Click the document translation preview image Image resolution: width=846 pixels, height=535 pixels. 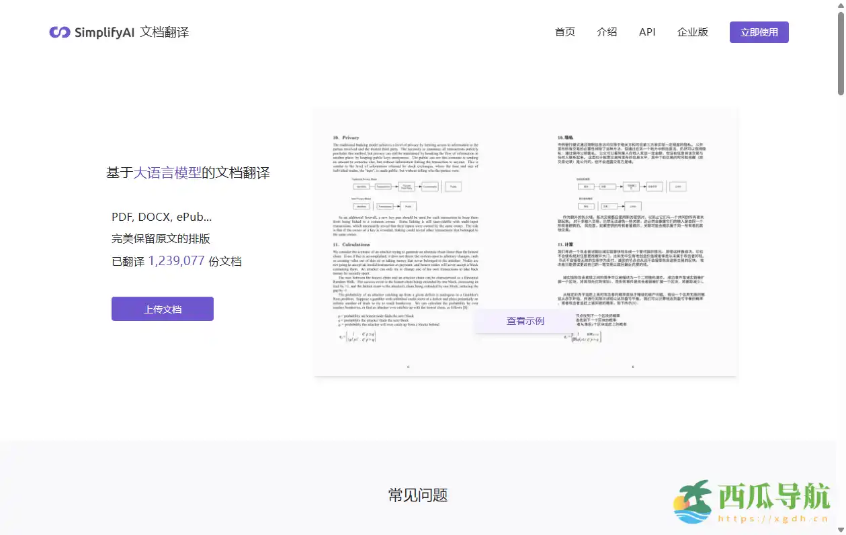click(x=526, y=242)
